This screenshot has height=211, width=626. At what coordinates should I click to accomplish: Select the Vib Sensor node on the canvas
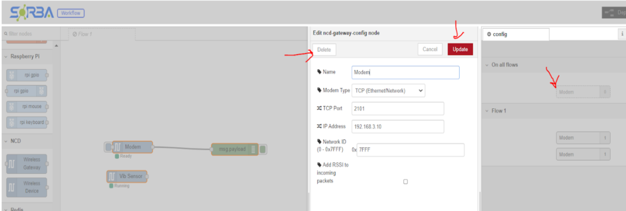pyautogui.click(x=127, y=176)
